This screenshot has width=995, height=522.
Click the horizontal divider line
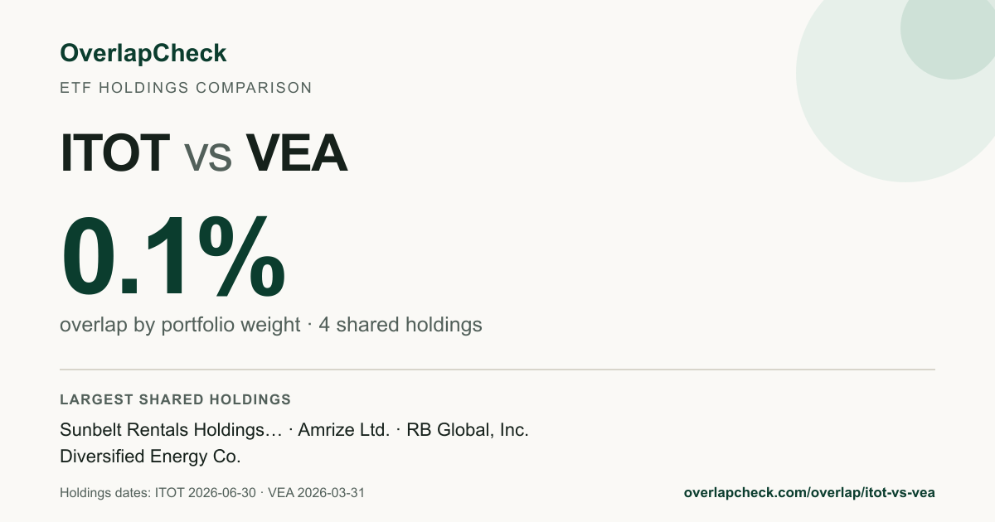click(x=498, y=370)
